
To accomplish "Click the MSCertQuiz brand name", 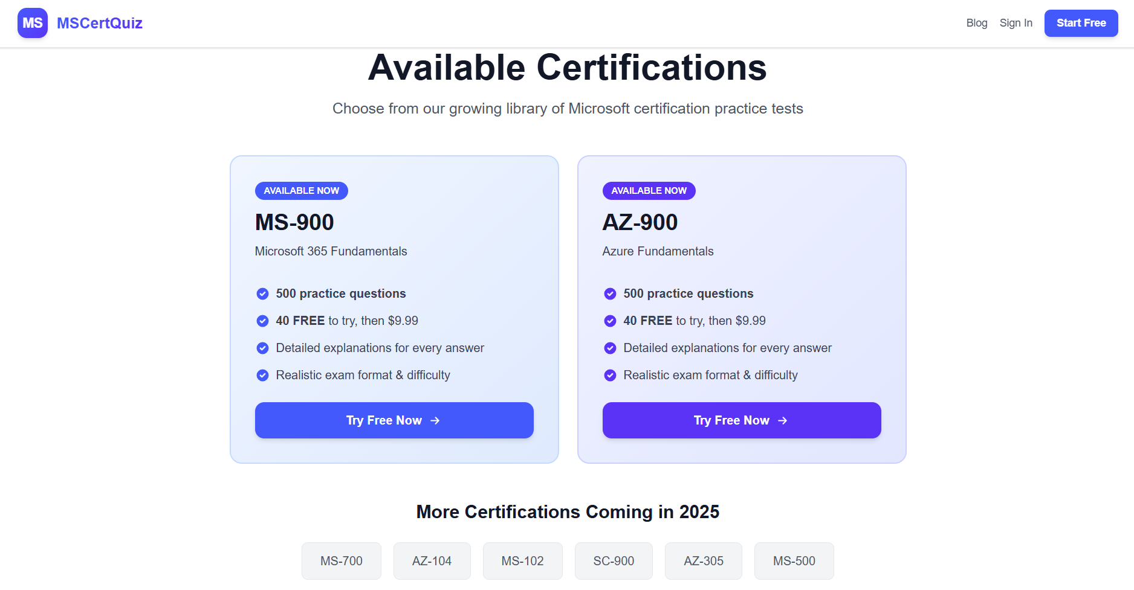I will pyautogui.click(x=99, y=23).
